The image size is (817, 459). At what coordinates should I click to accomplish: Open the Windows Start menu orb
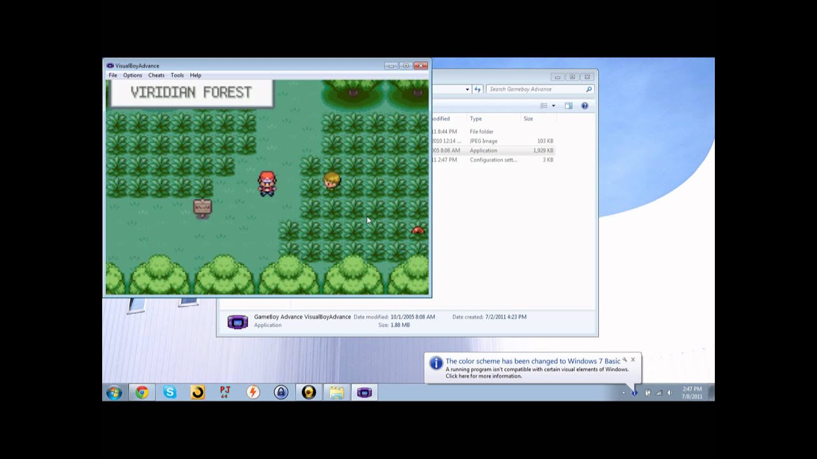pyautogui.click(x=114, y=393)
